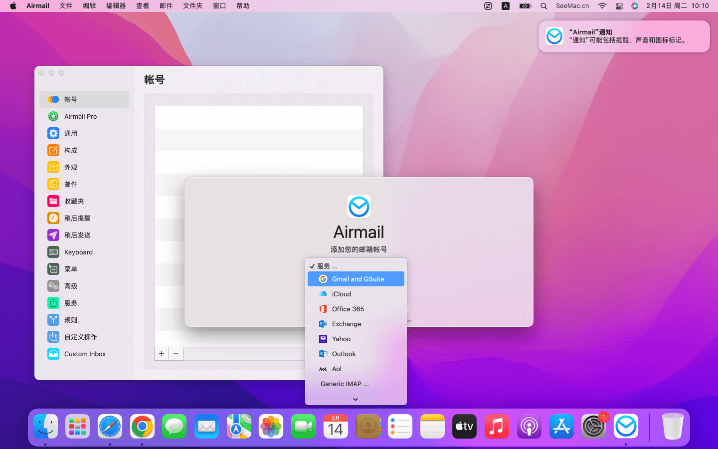The height and width of the screenshot is (449, 718).
Task: Click the Aol logo entry
Action: (x=323, y=369)
